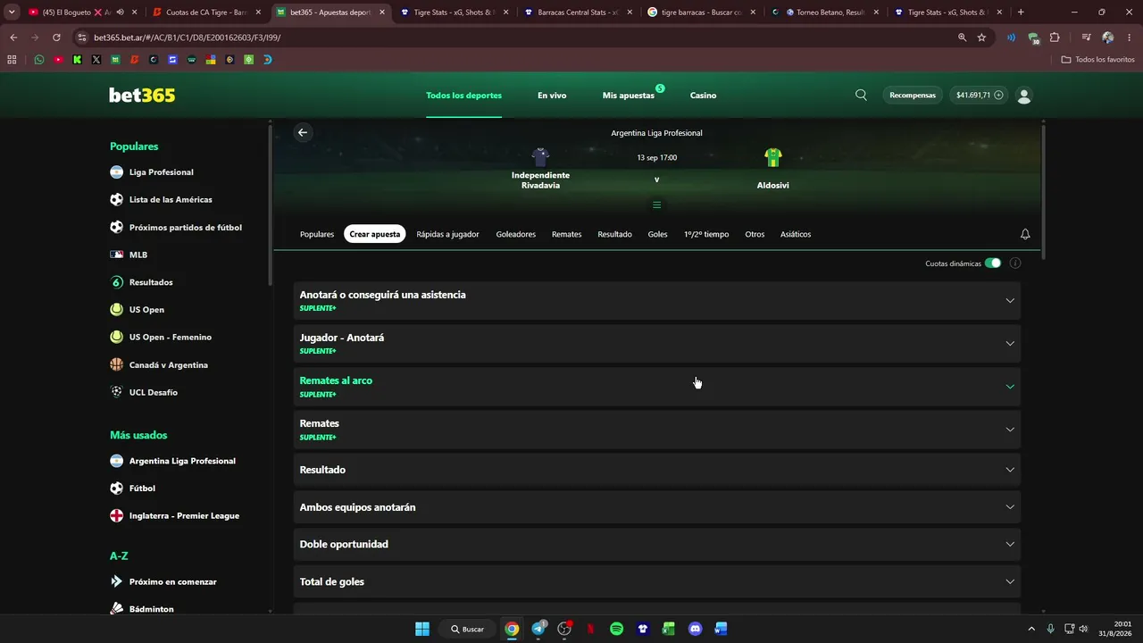This screenshot has width=1143, height=643.
Task: Open Spotify from the taskbar
Action: pos(616,629)
